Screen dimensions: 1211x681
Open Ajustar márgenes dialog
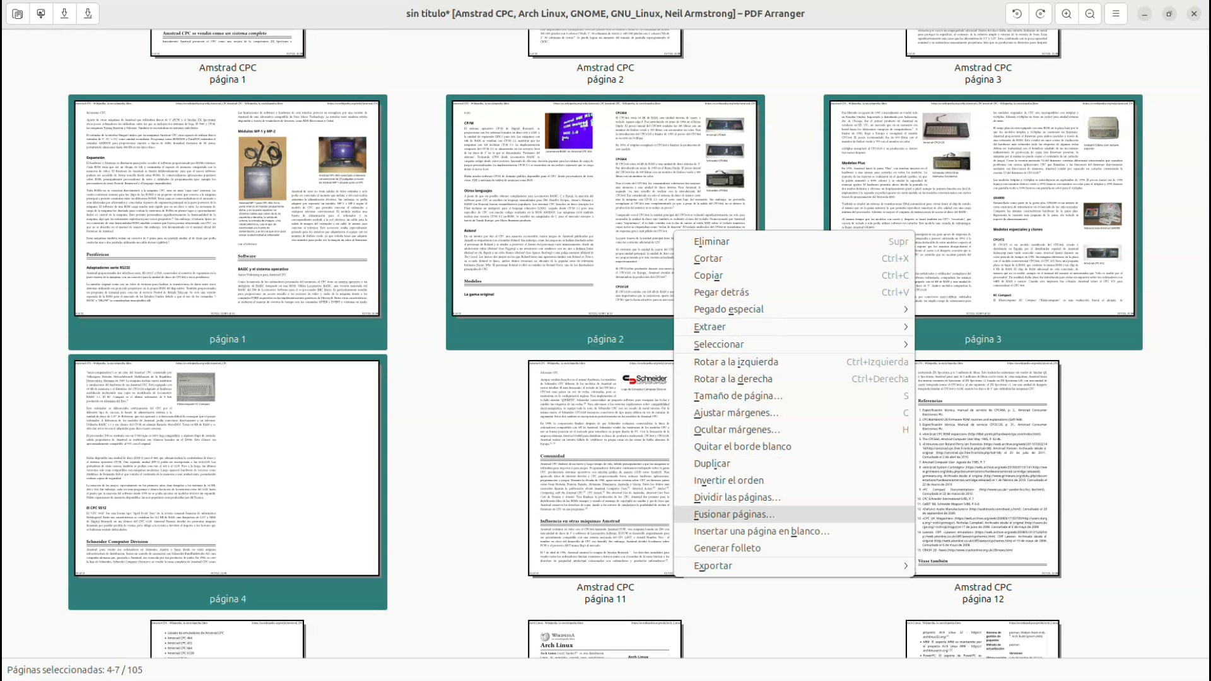pos(795,413)
